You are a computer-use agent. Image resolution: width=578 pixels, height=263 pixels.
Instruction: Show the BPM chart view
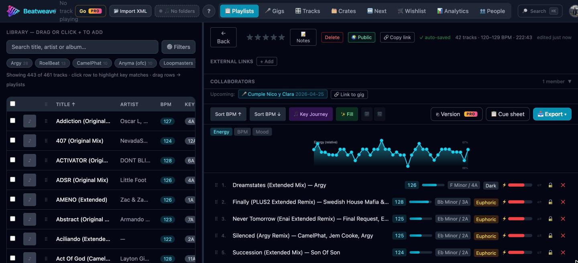tap(242, 132)
